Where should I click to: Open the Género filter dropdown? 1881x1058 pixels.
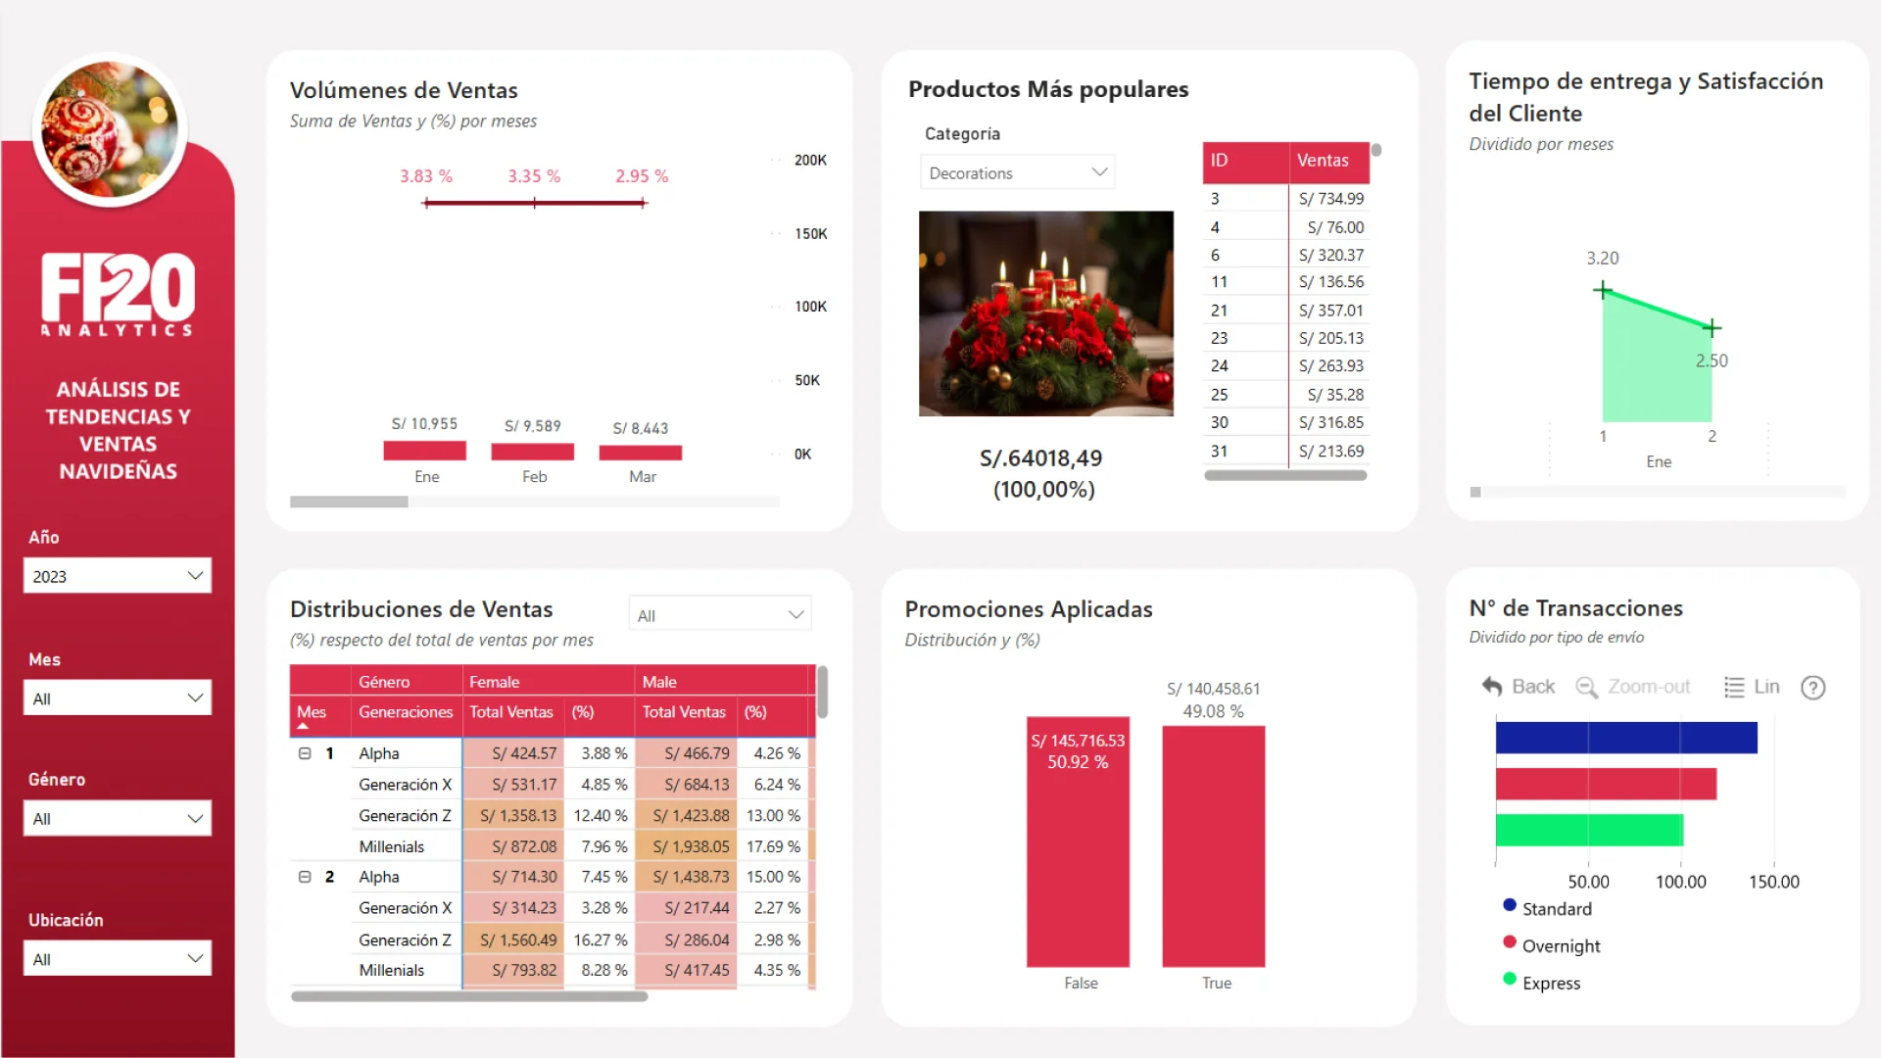[118, 819]
